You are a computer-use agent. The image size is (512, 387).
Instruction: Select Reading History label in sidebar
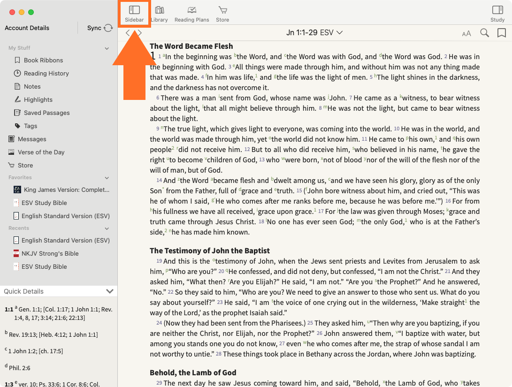tap(46, 74)
